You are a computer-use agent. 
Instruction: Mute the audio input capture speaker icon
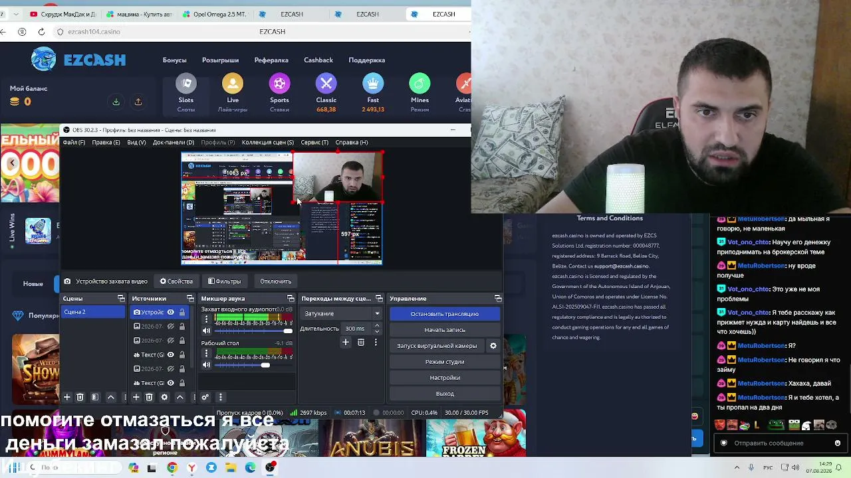206,331
